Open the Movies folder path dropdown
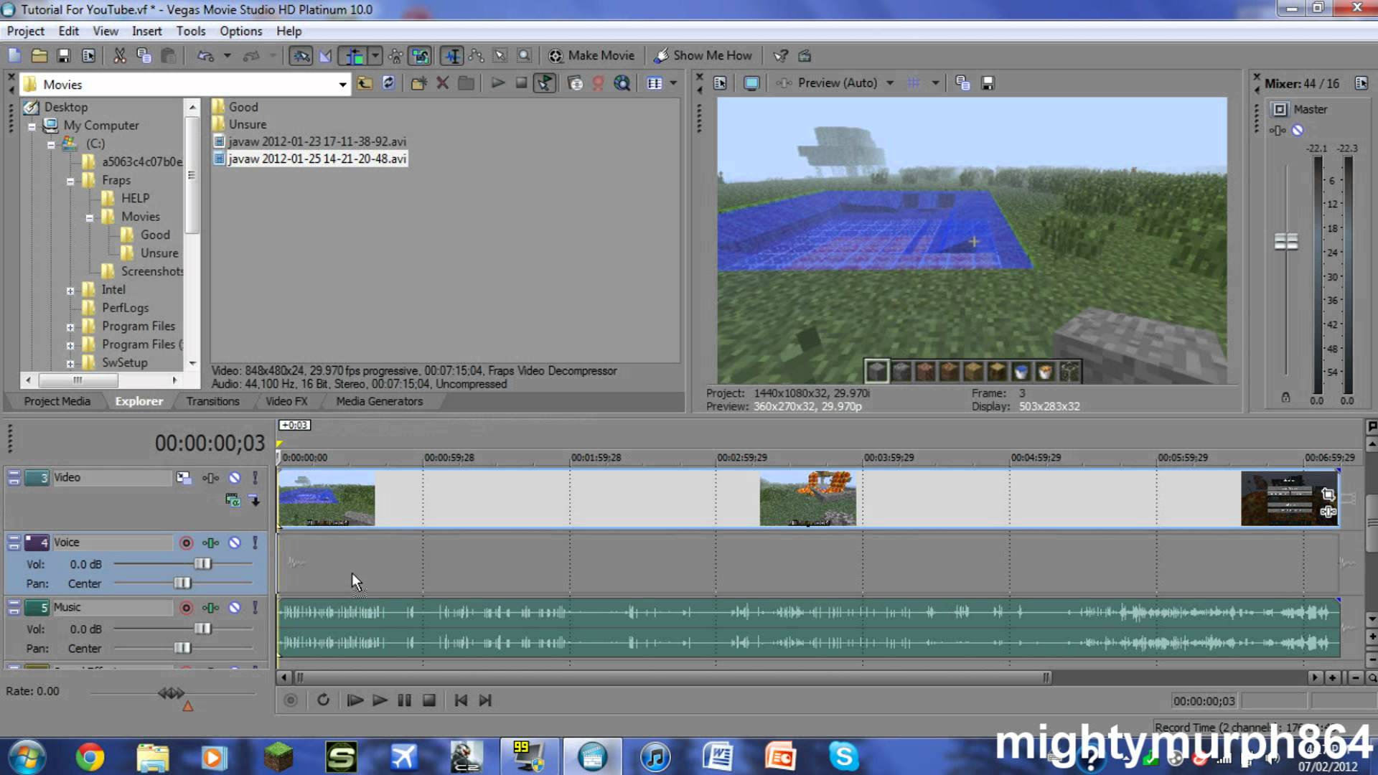Screen dimensions: 1378x775 coord(342,85)
